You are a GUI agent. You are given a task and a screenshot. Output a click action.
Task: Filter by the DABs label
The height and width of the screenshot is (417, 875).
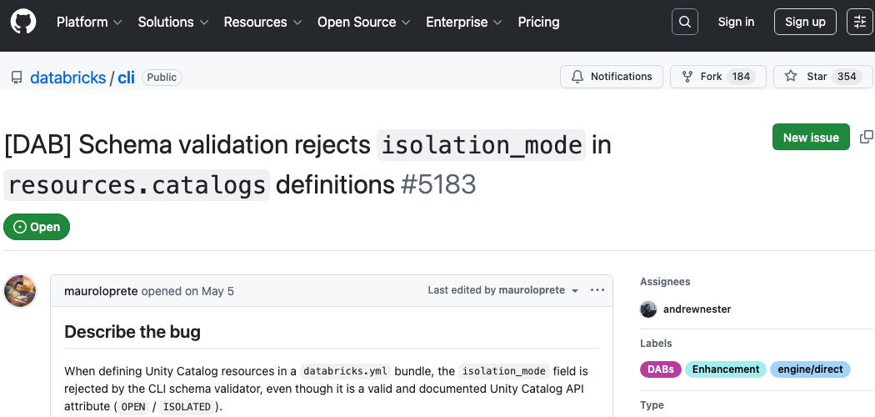tap(661, 369)
